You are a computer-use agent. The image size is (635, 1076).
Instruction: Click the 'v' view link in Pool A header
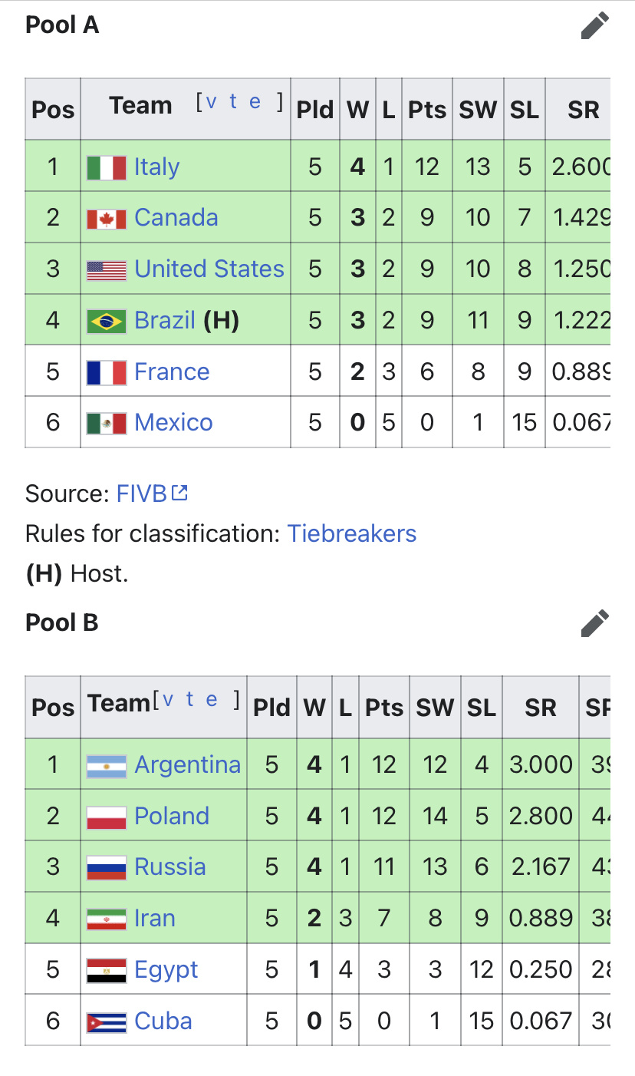(x=212, y=101)
